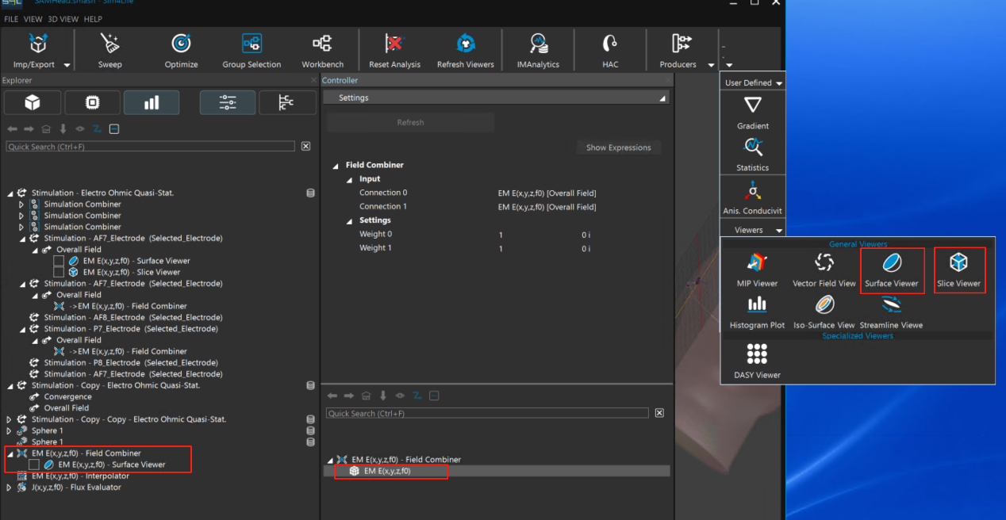Open the 3D VIEW menu

63,19
